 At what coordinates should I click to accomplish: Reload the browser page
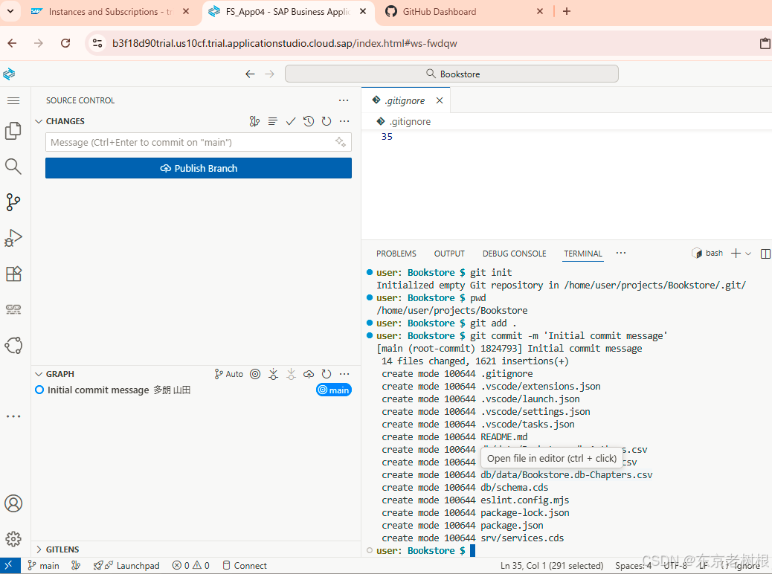pyautogui.click(x=65, y=43)
